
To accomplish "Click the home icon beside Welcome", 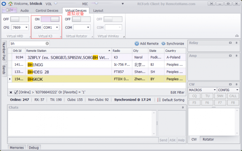I will click(10, 3).
